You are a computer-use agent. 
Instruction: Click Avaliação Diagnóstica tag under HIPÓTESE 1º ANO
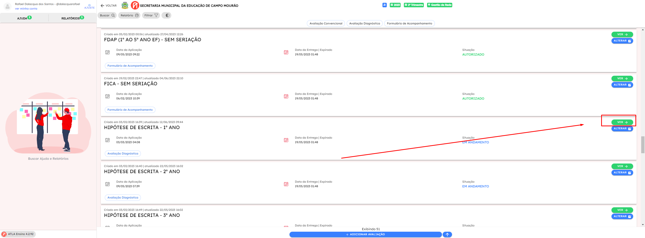click(x=123, y=154)
